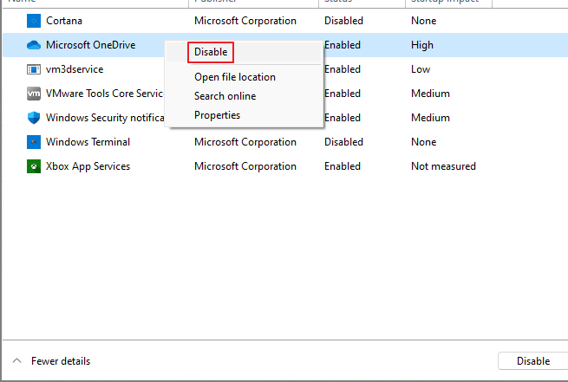Click Xbox App Services' Enabled status cell
Screen dimensions: 568x382
coord(343,166)
